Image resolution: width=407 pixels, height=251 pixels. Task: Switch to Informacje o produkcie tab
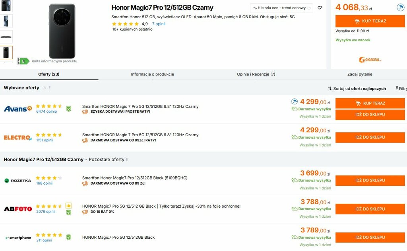tap(152, 74)
